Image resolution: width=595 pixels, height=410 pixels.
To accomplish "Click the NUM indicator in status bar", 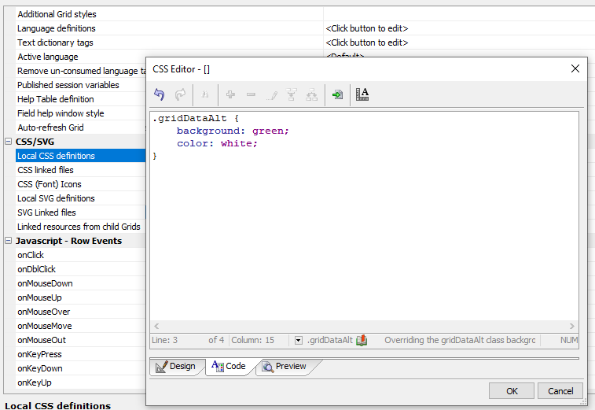I will point(569,340).
